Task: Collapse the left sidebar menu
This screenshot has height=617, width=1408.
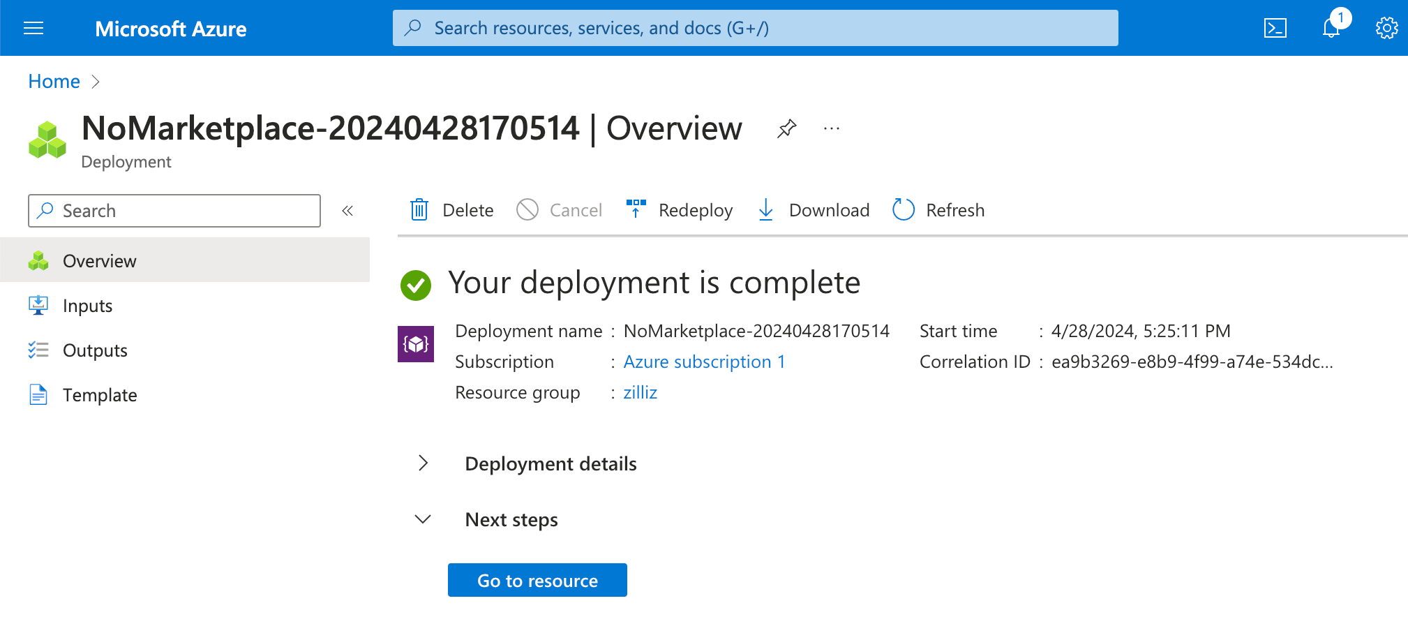Action: pos(347,211)
